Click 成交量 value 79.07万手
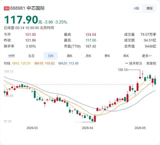Viewport: 160px width, 145px height. point(148,34)
